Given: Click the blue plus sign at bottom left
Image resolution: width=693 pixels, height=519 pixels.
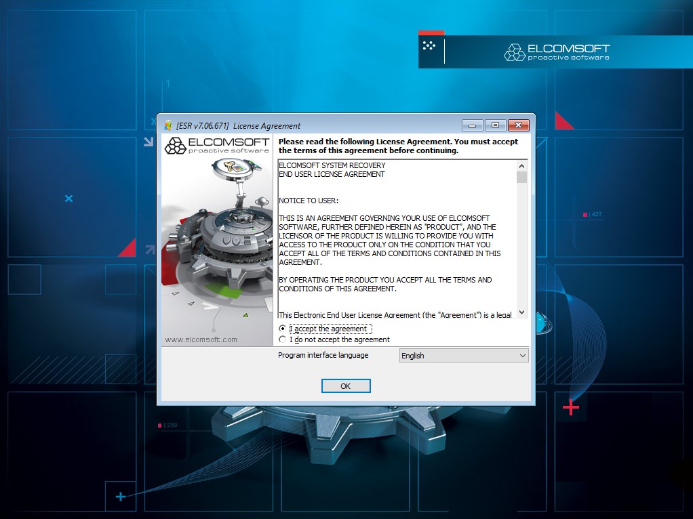Looking at the screenshot, I should (121, 497).
